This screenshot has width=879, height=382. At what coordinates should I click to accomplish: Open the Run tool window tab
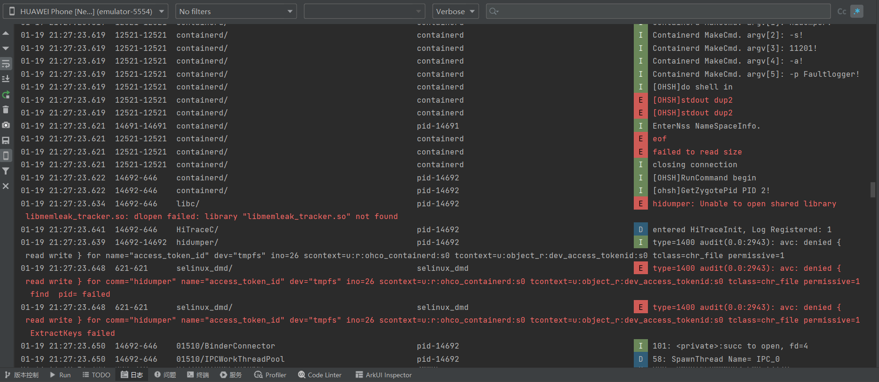click(x=60, y=375)
